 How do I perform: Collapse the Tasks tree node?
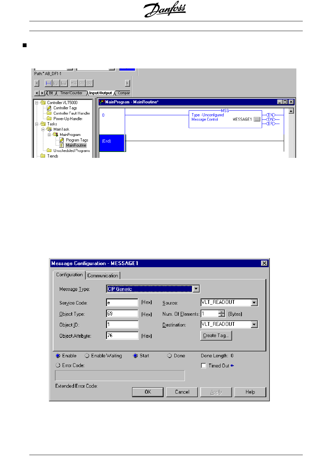[x=37, y=124]
